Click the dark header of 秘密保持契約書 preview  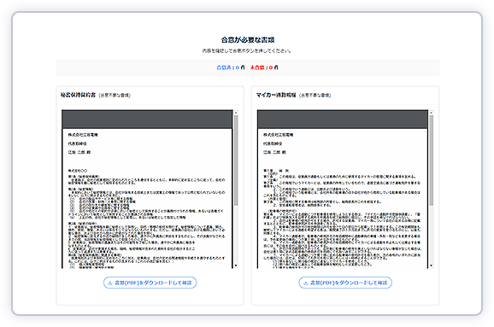147,120
